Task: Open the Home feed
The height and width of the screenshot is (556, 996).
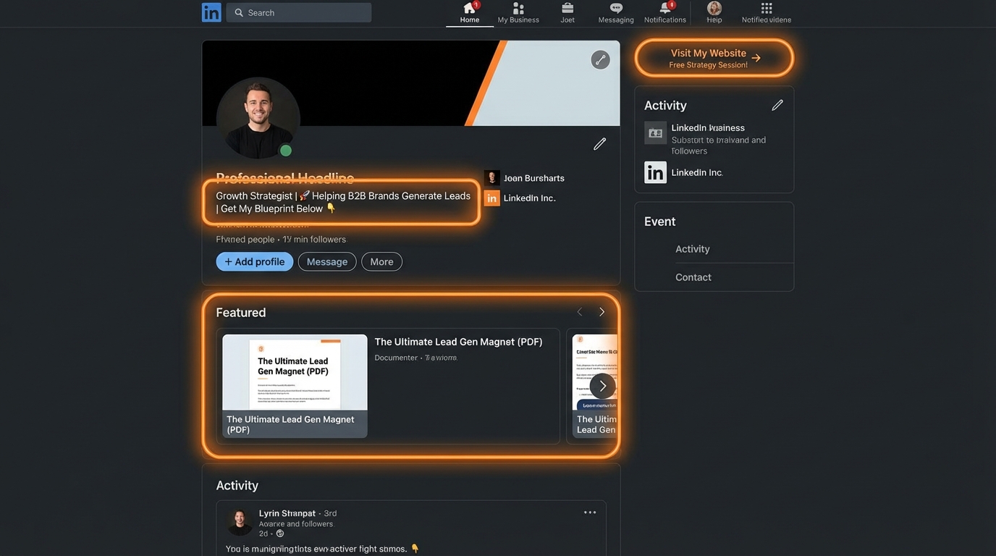Action: point(469,11)
